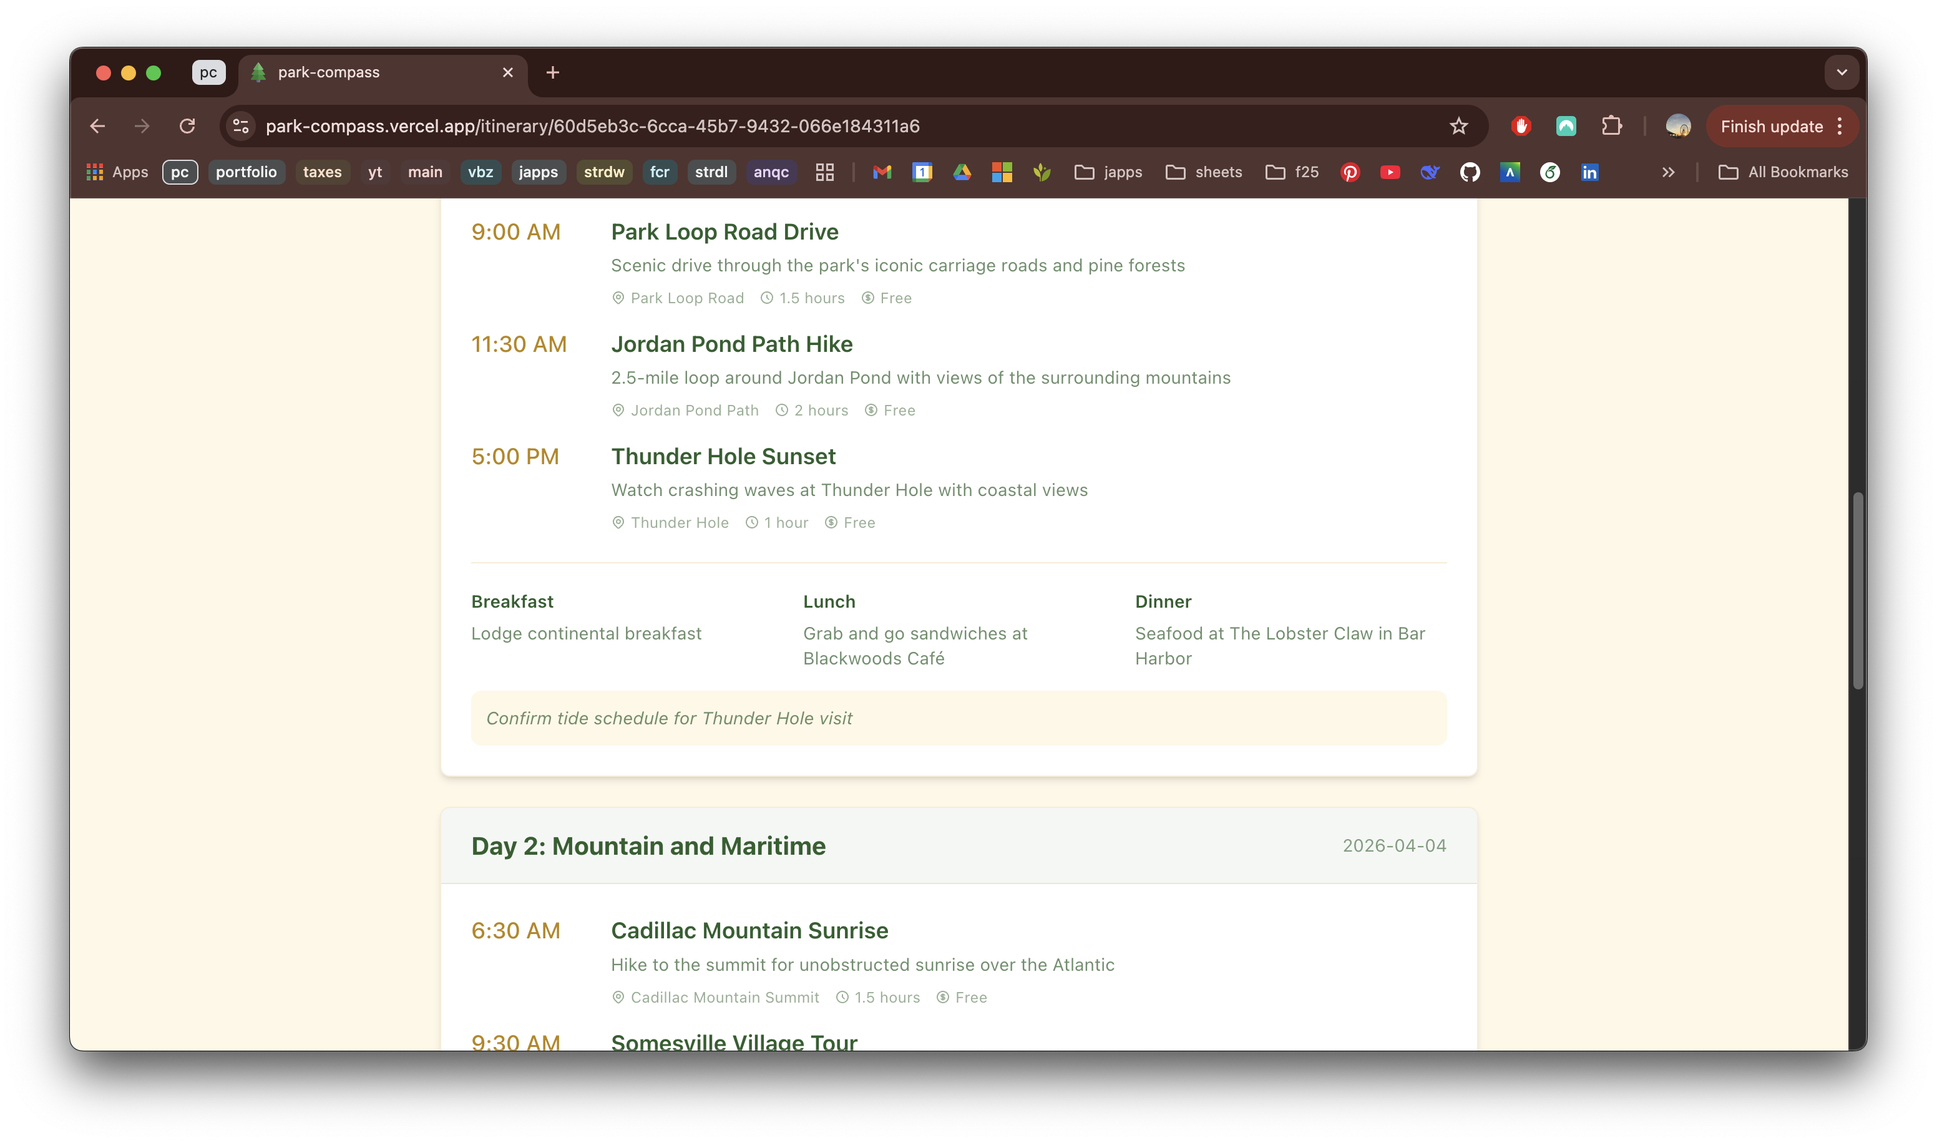Open the anqc bookmark

point(771,172)
